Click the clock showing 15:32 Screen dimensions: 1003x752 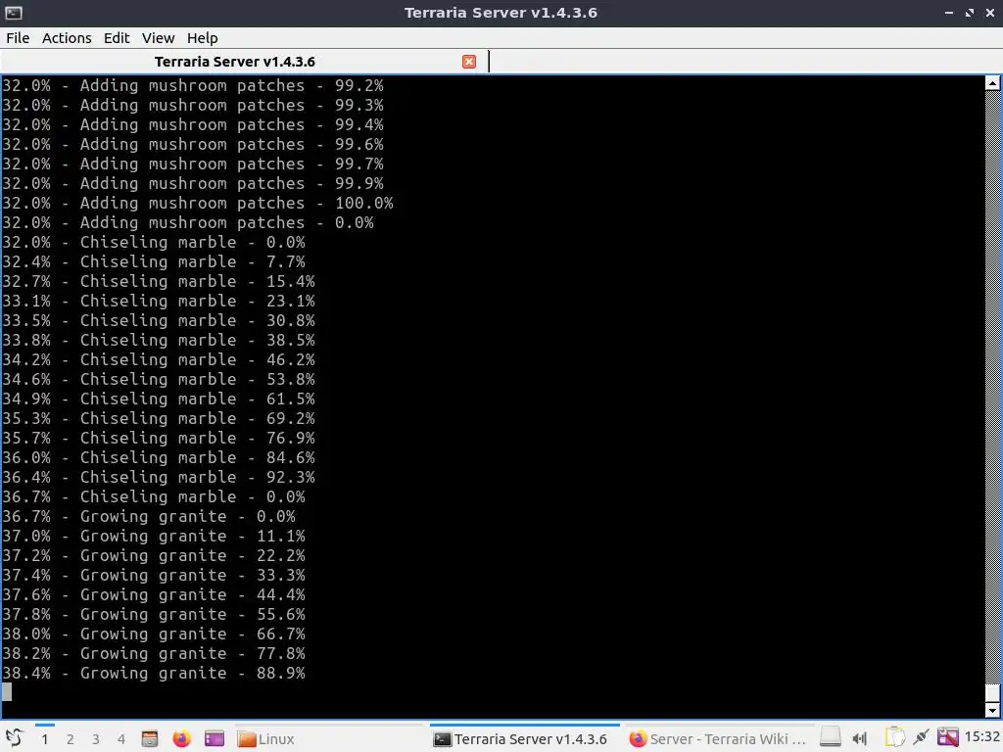click(x=981, y=737)
